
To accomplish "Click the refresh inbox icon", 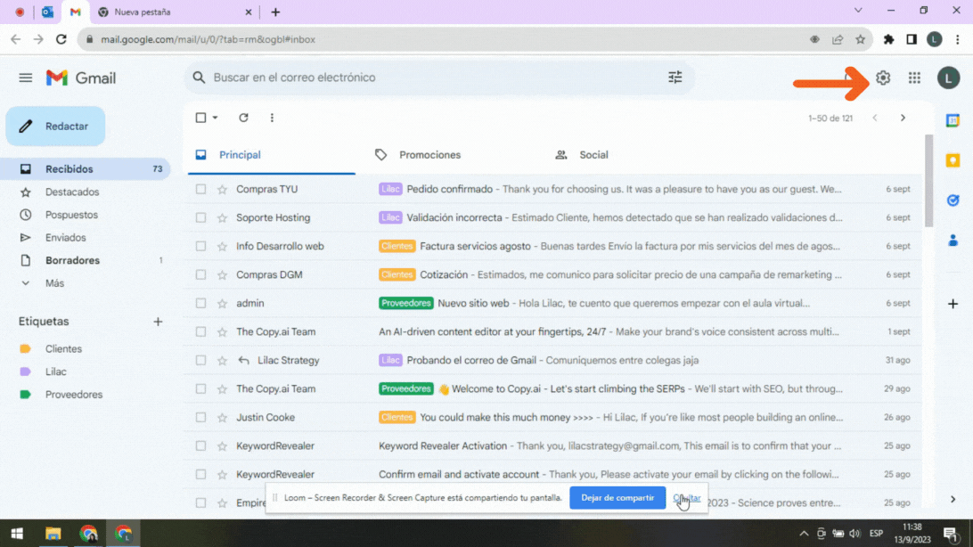I will tap(243, 118).
